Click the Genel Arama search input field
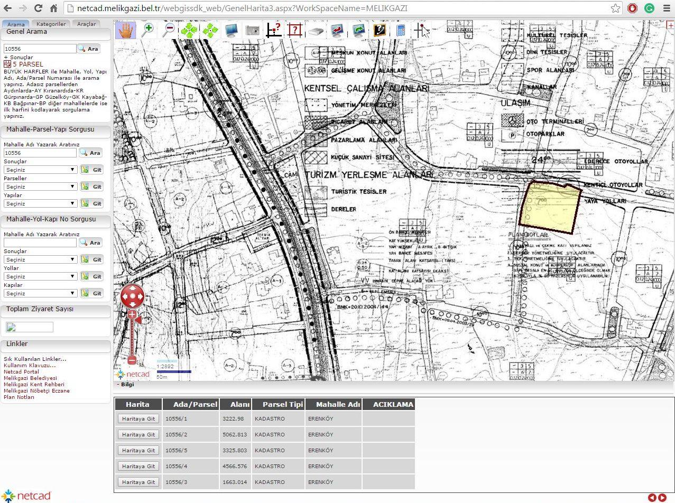The width and height of the screenshot is (675, 503). point(40,49)
